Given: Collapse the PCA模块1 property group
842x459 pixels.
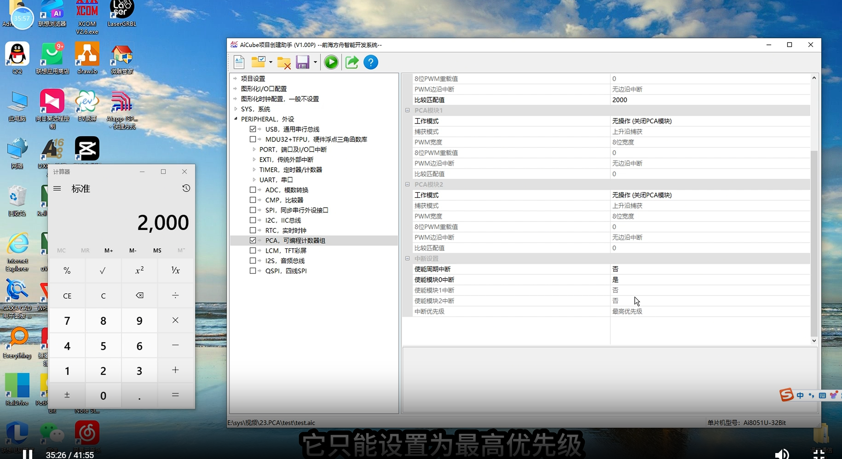Looking at the screenshot, I should 407,110.
